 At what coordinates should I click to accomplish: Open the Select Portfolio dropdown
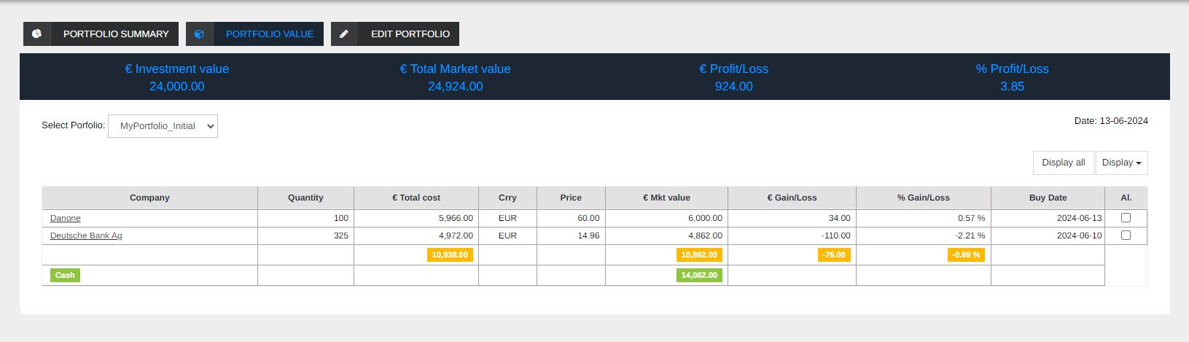tap(163, 126)
